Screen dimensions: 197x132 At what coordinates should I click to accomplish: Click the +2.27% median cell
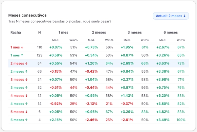pos(127,80)
